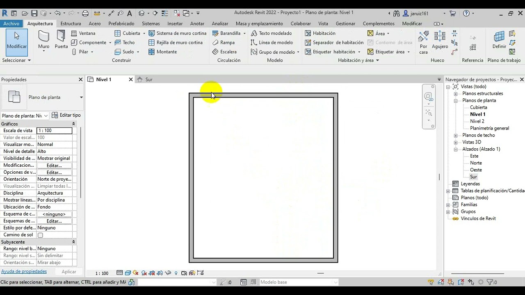Image resolution: width=525 pixels, height=295 pixels.
Task: Open the Anotar ribbon tab
Action: (x=197, y=24)
